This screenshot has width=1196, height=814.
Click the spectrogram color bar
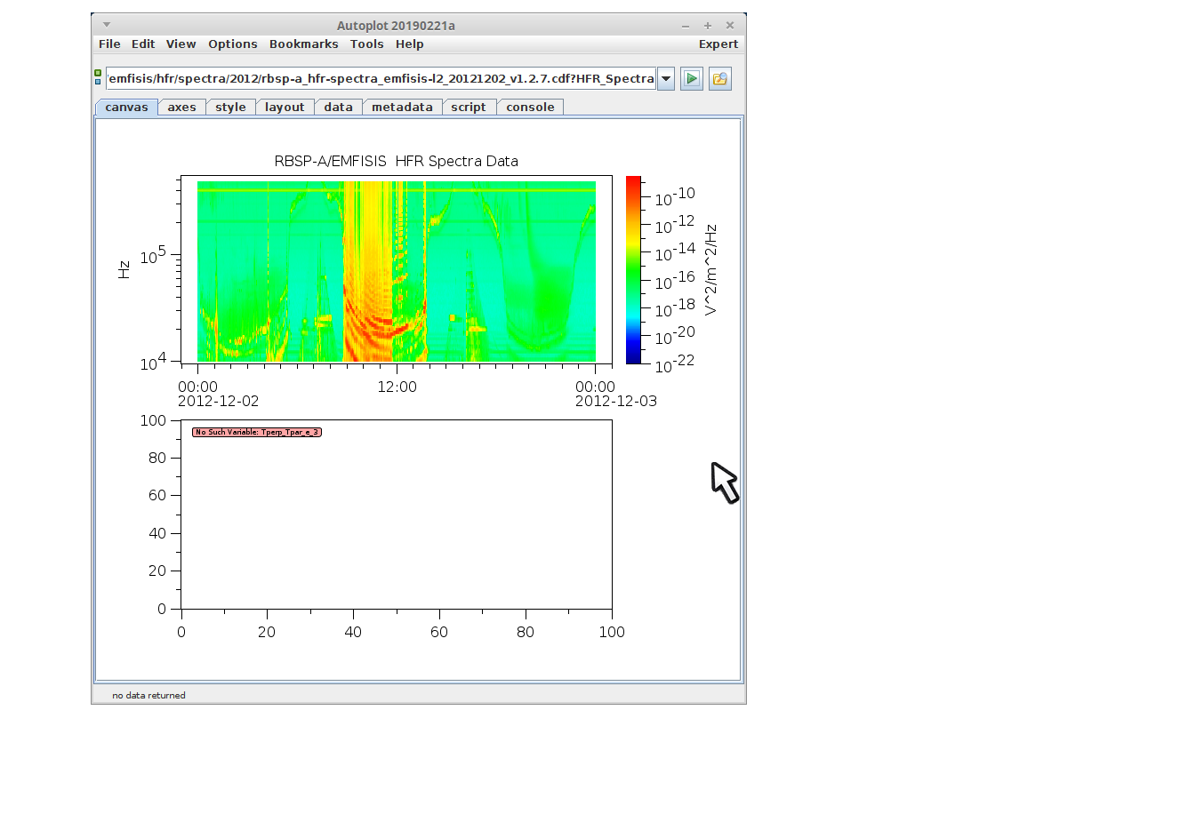tap(633, 270)
